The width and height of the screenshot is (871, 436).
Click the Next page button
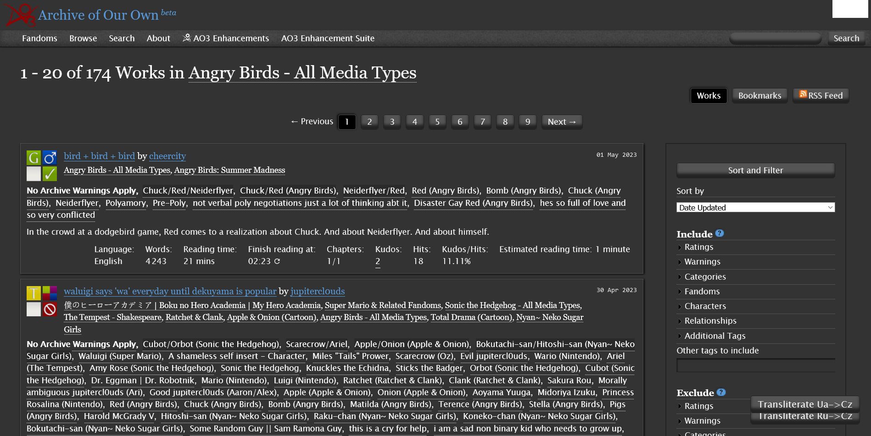[562, 121]
